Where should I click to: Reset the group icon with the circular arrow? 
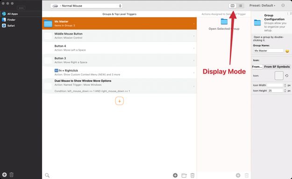click(287, 76)
